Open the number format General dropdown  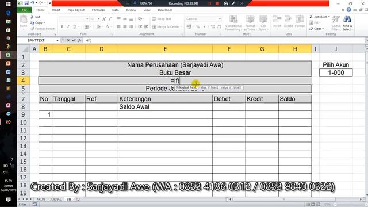(x=220, y=19)
